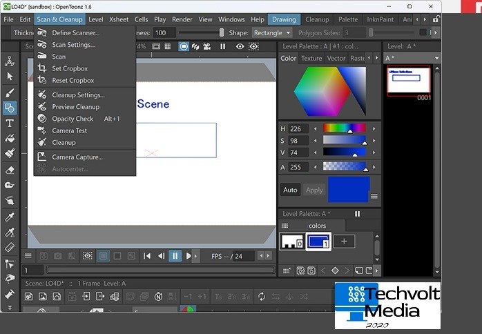Screen dimensions: 482x334
Task: Toggle the room lock icon
Action: tap(436, 19)
